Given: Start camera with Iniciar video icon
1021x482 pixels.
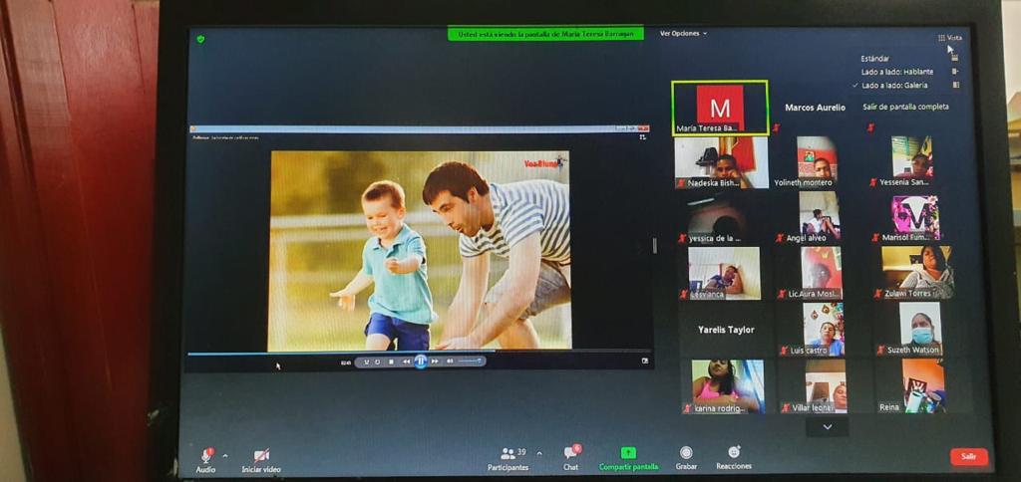Looking at the screenshot, I should tap(261, 455).
